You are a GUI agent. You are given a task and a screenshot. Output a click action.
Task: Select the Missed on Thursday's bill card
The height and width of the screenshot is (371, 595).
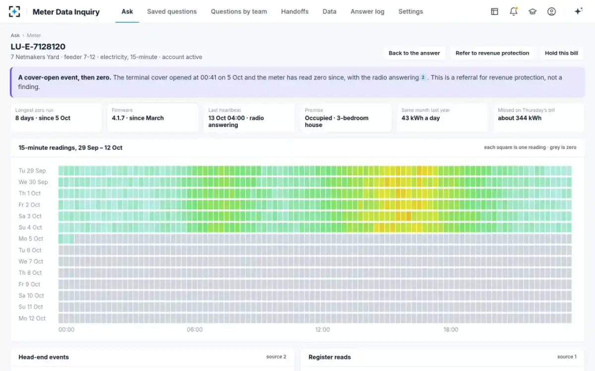coord(538,118)
